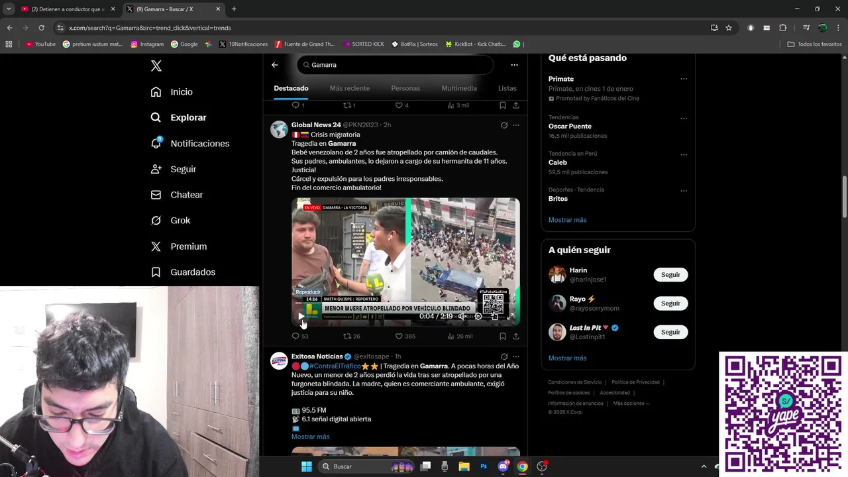
Task: Reply to Global News 24 post (53)
Action: (300, 337)
